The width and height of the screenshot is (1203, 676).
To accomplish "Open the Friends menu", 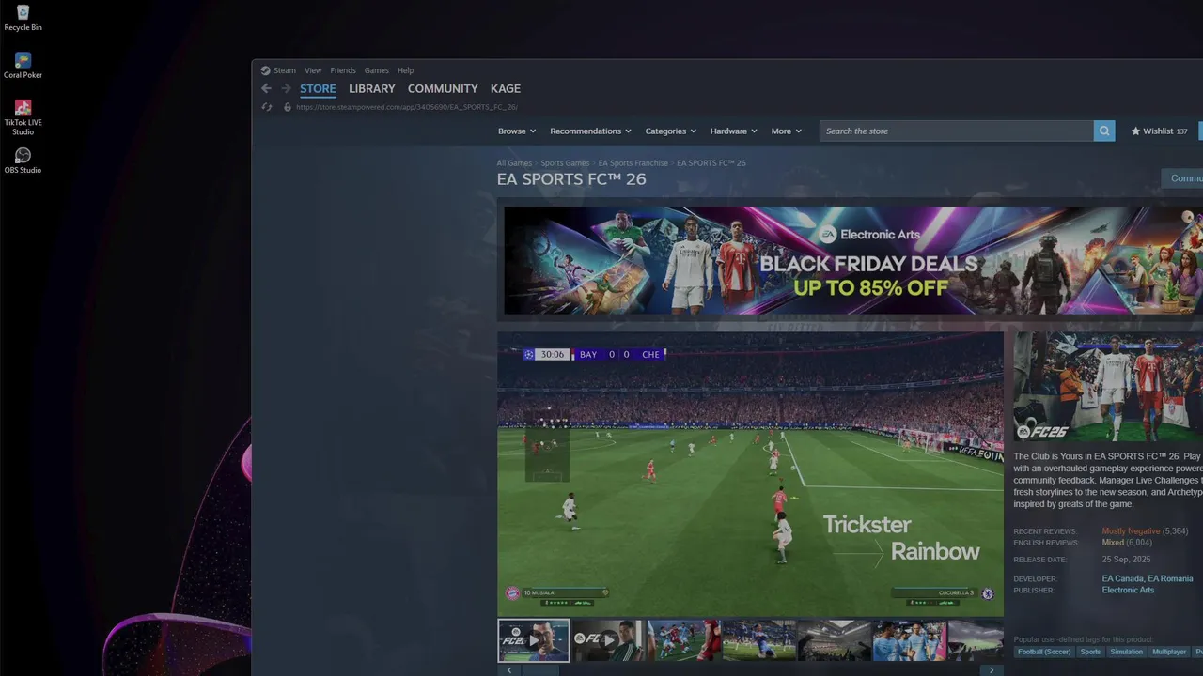I will (343, 70).
